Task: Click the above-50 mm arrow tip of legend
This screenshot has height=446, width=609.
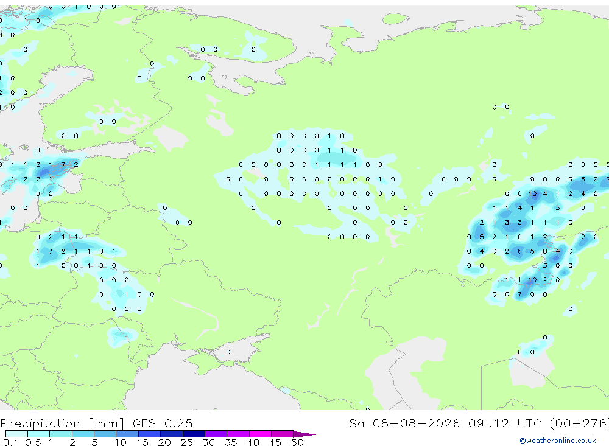Action: [304, 434]
